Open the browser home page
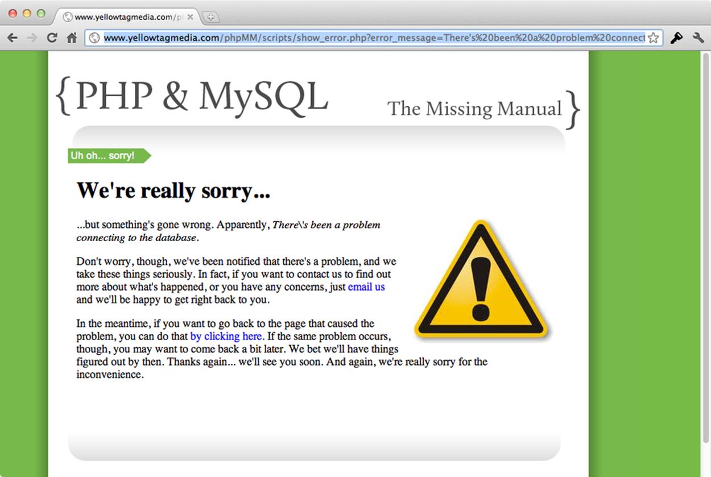 tap(72, 38)
